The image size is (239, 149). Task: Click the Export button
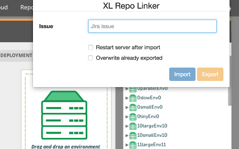coord(210,74)
